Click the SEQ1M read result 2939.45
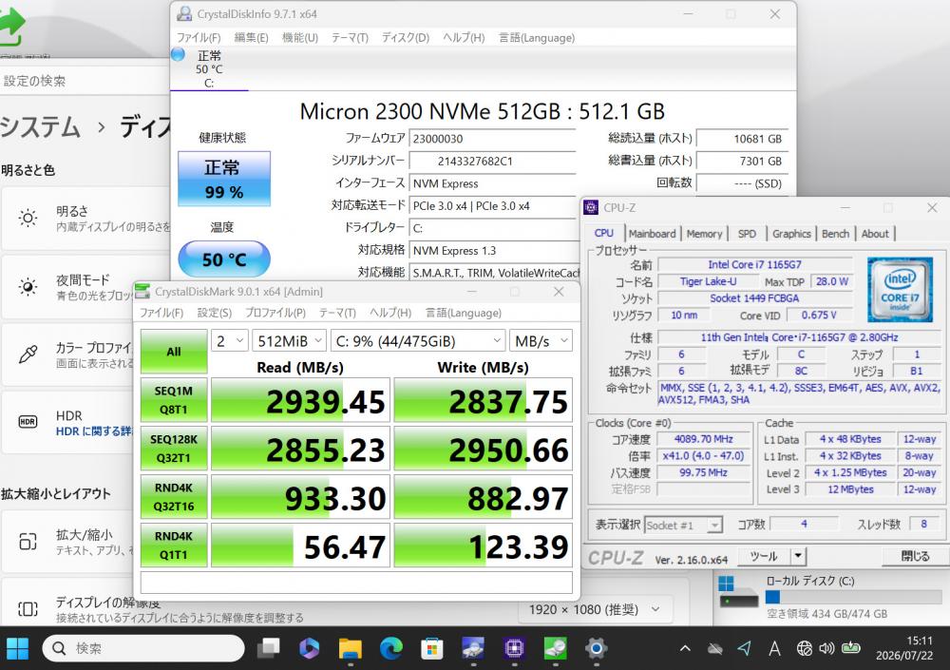This screenshot has height=670, width=950. point(300,400)
